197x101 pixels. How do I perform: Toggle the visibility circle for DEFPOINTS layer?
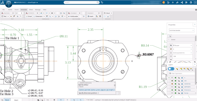coord(172,87)
